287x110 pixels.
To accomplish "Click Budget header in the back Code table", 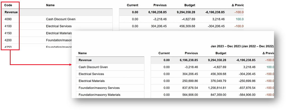I will [x=190, y=5].
